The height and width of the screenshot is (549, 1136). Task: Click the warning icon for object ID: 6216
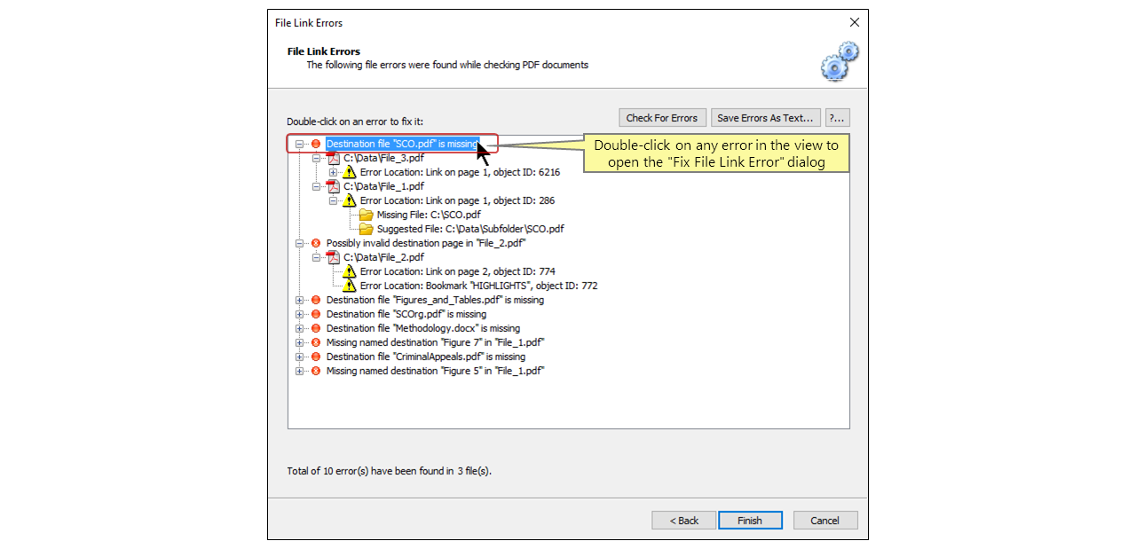[x=350, y=172]
